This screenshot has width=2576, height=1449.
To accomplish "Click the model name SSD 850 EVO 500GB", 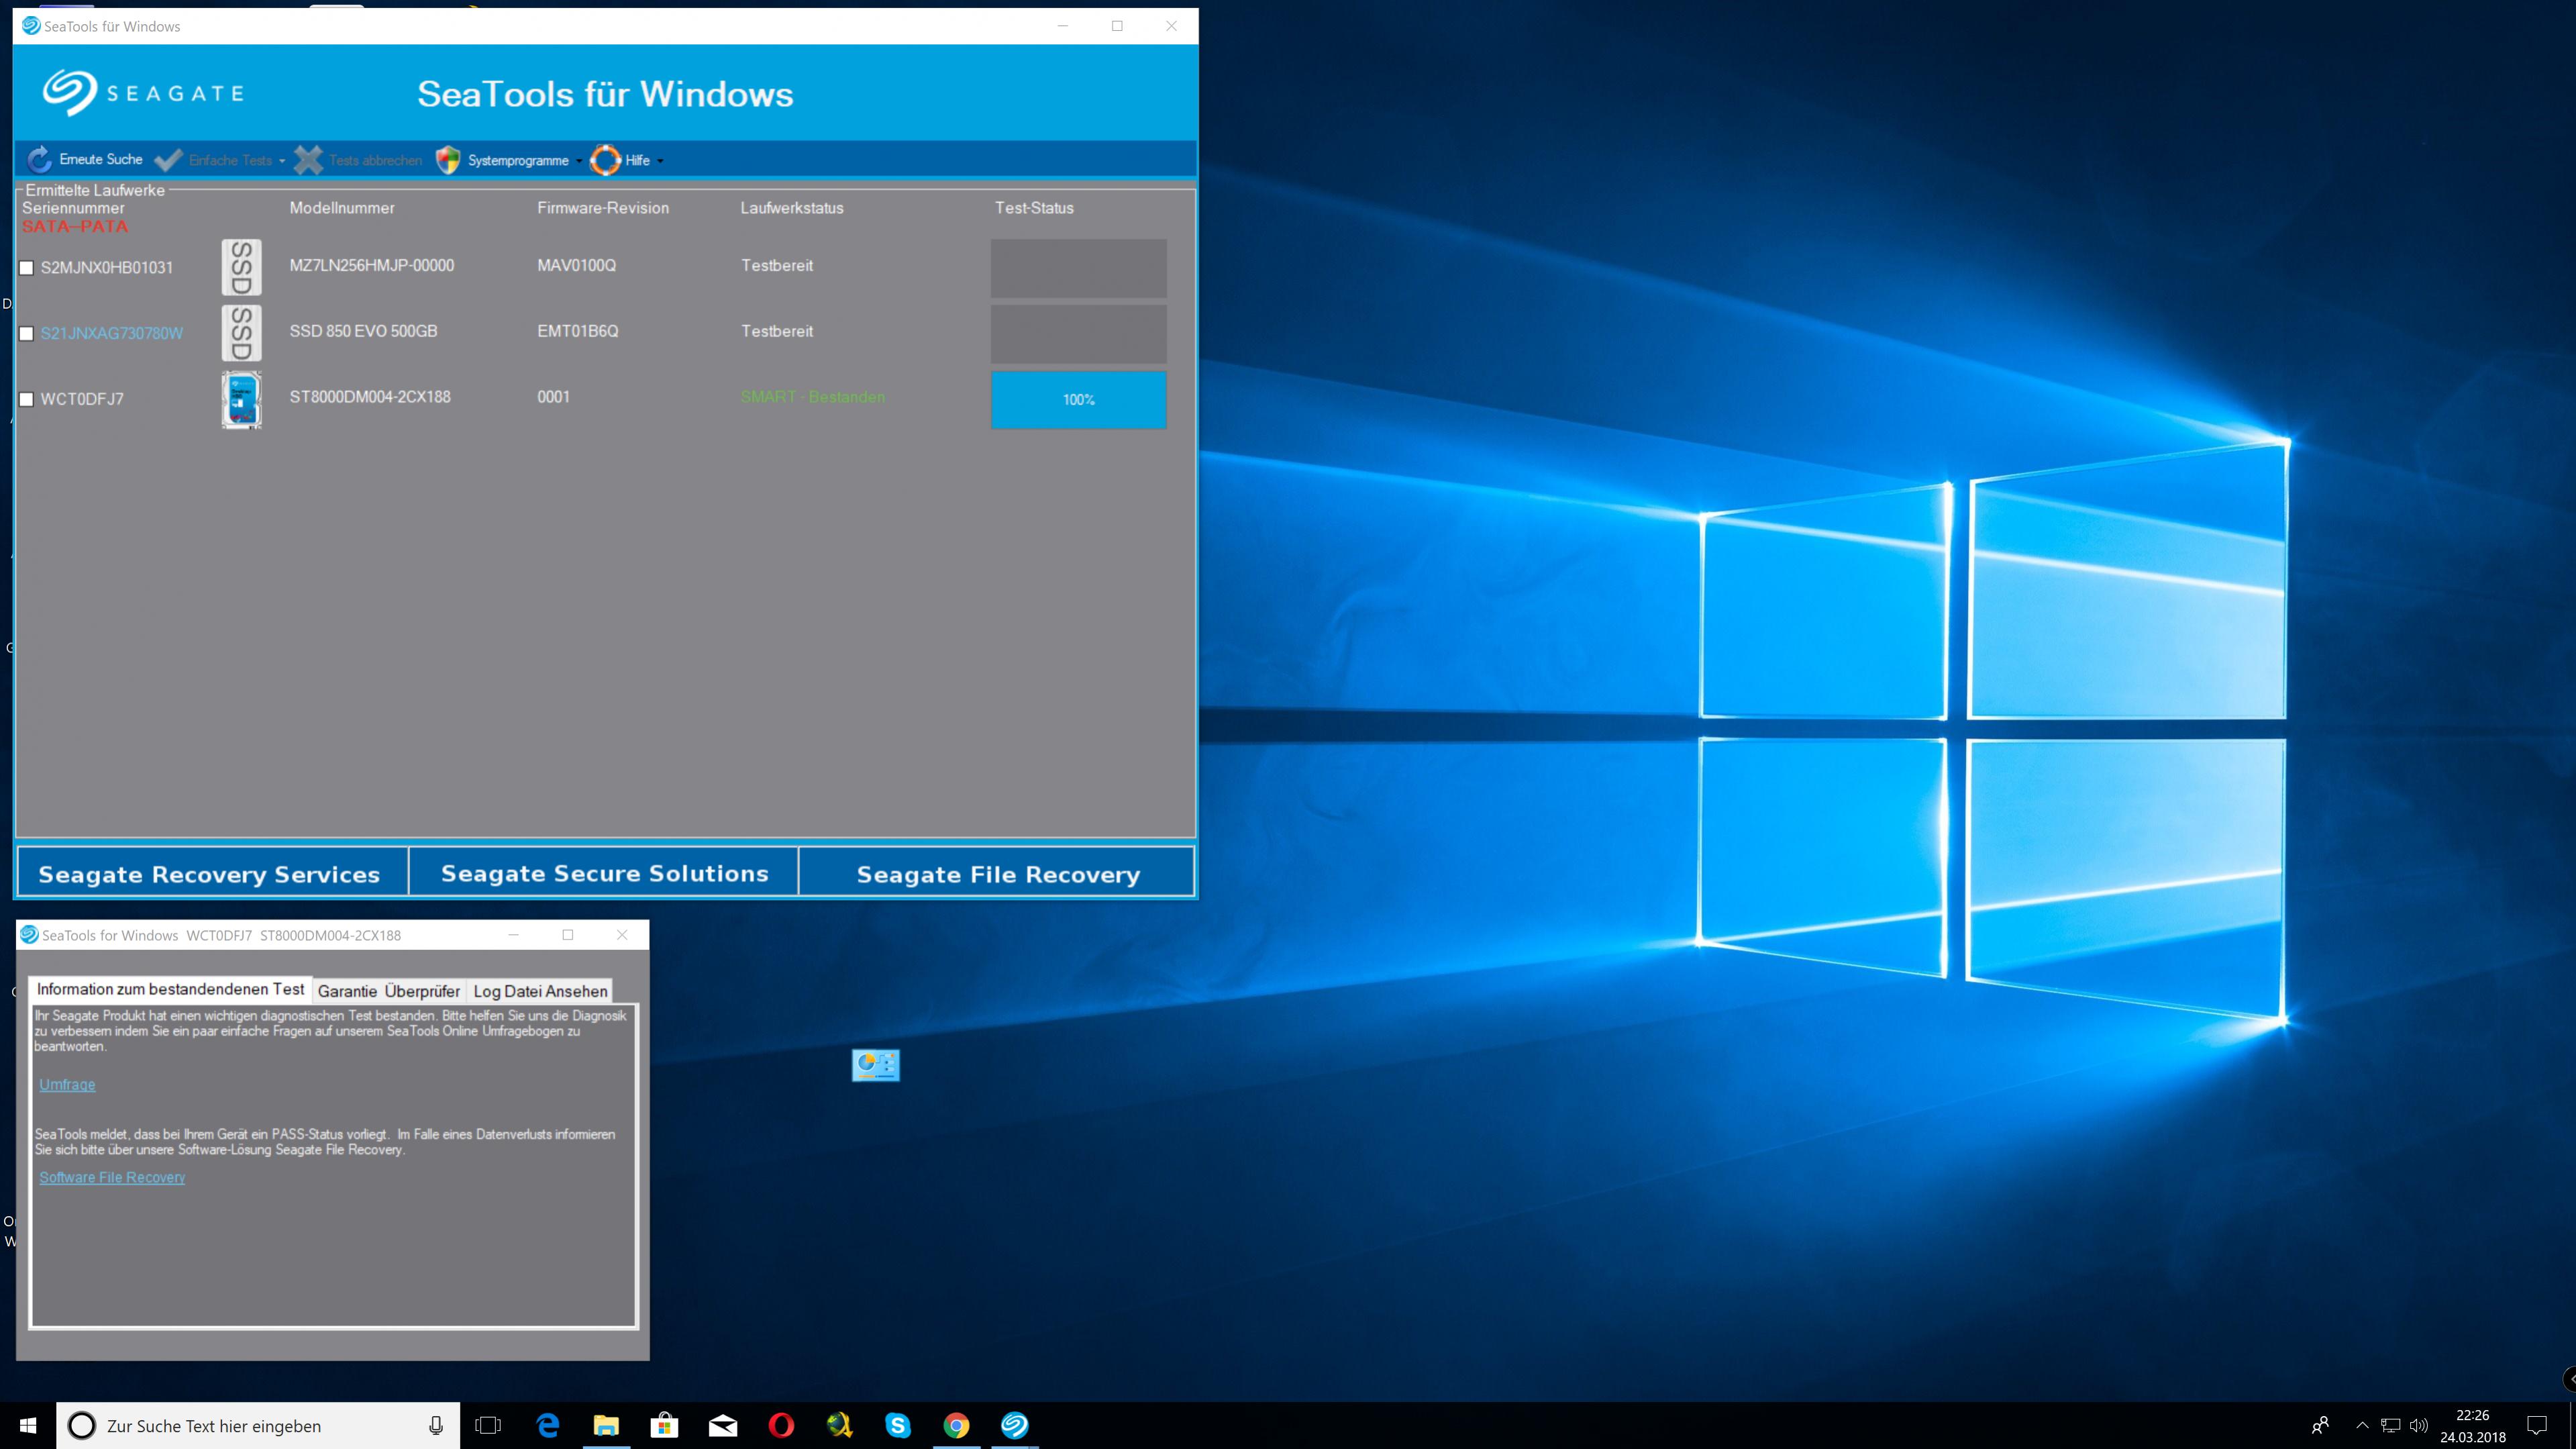I will pyautogui.click(x=364, y=332).
